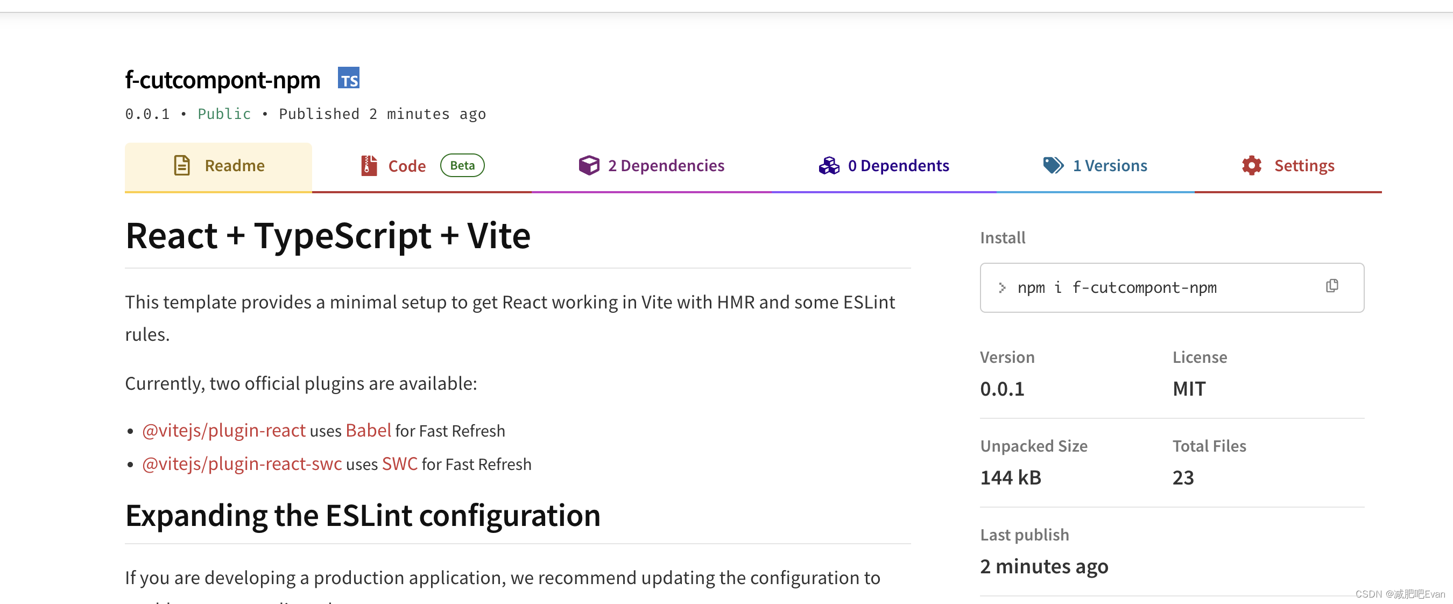Click the MIT license value
The height and width of the screenshot is (604, 1453).
(1189, 388)
